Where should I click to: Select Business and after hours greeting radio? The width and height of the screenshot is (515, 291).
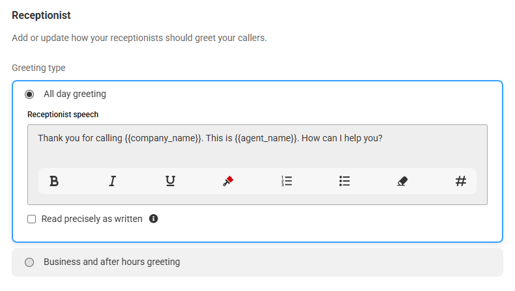tap(29, 262)
